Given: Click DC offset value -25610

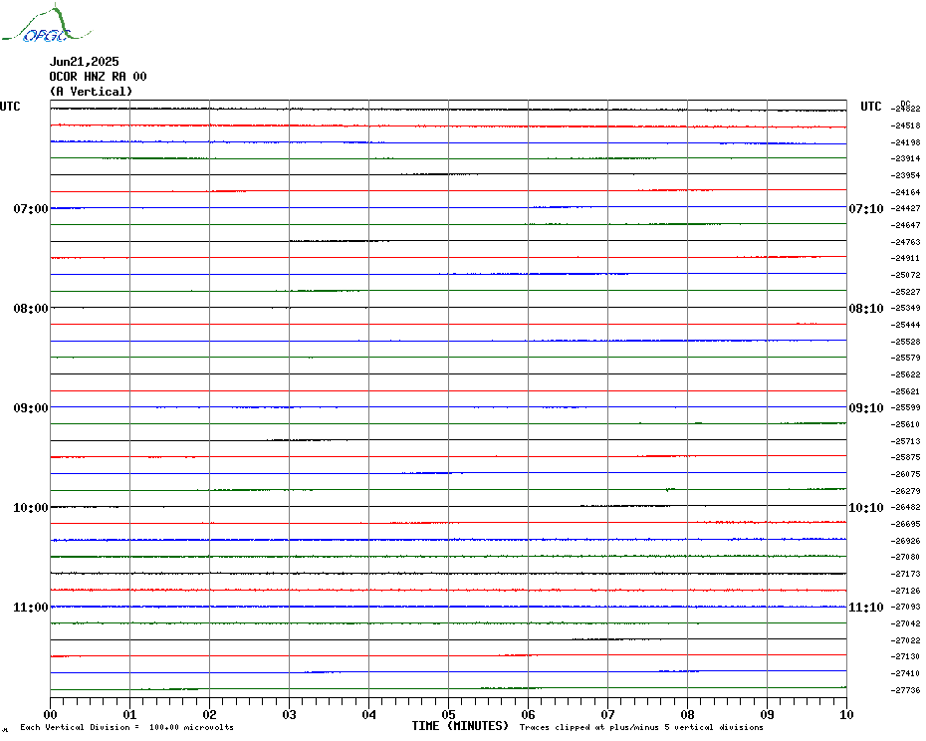Looking at the screenshot, I should pos(906,424).
